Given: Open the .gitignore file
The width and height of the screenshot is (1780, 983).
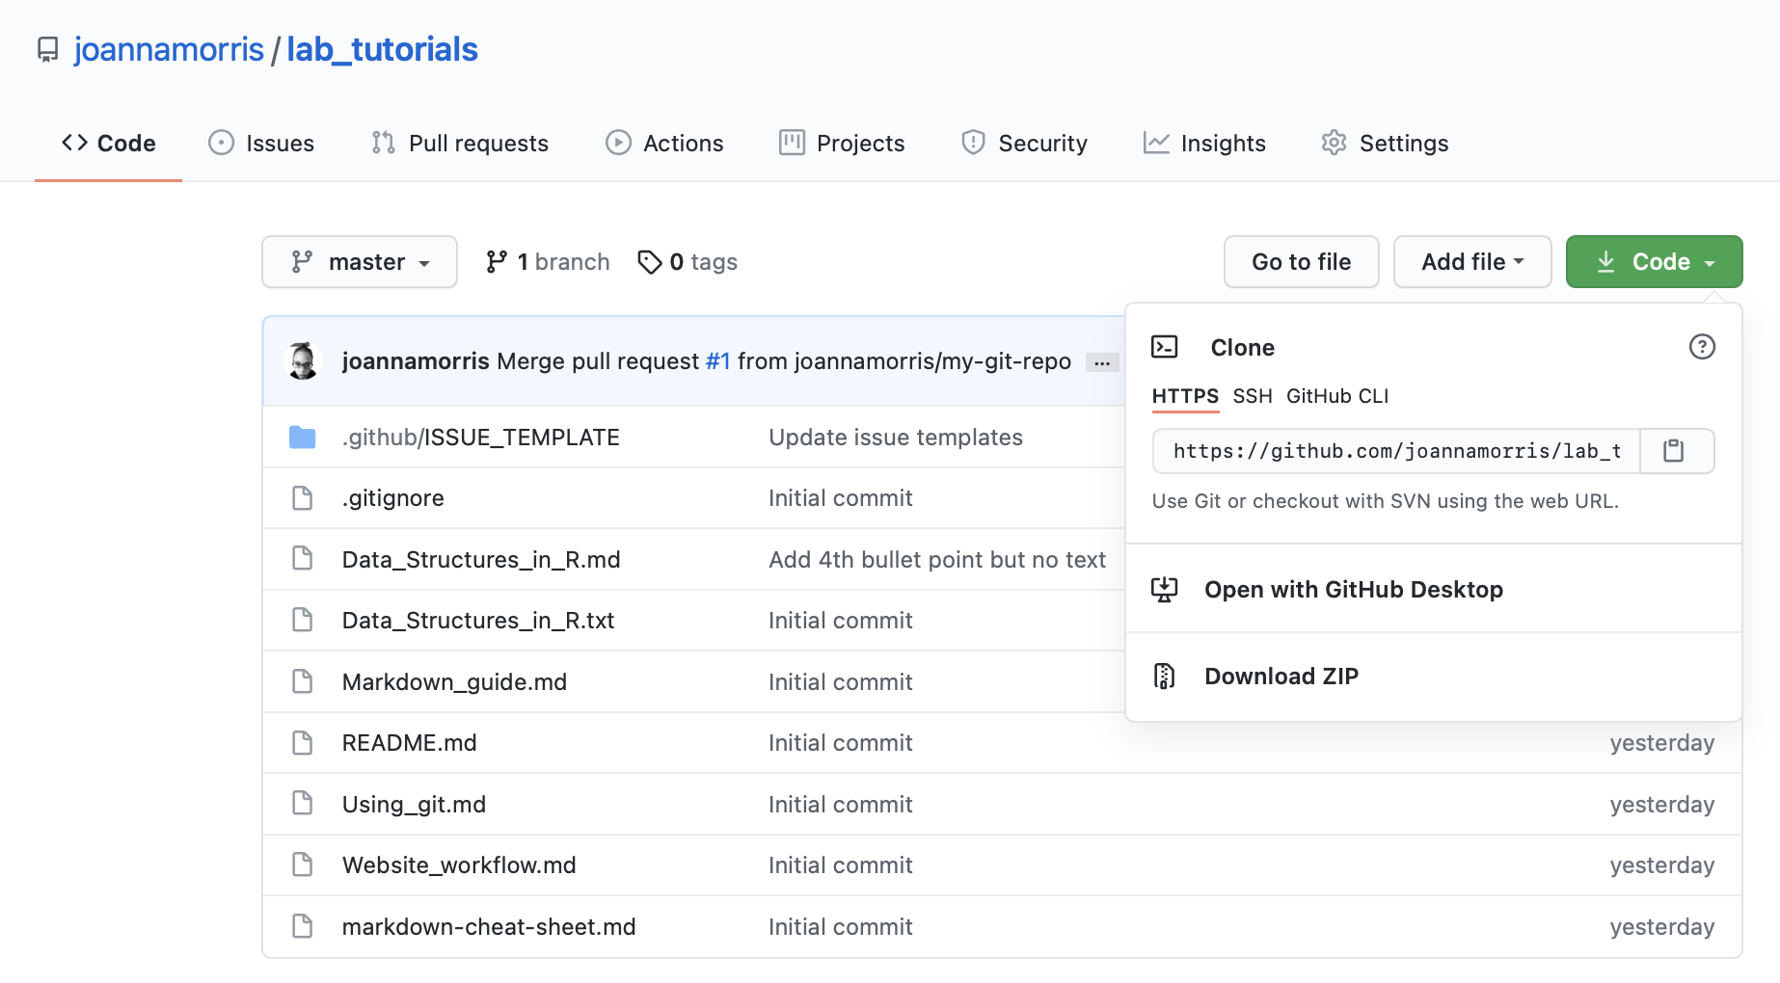Looking at the screenshot, I should coord(393,498).
